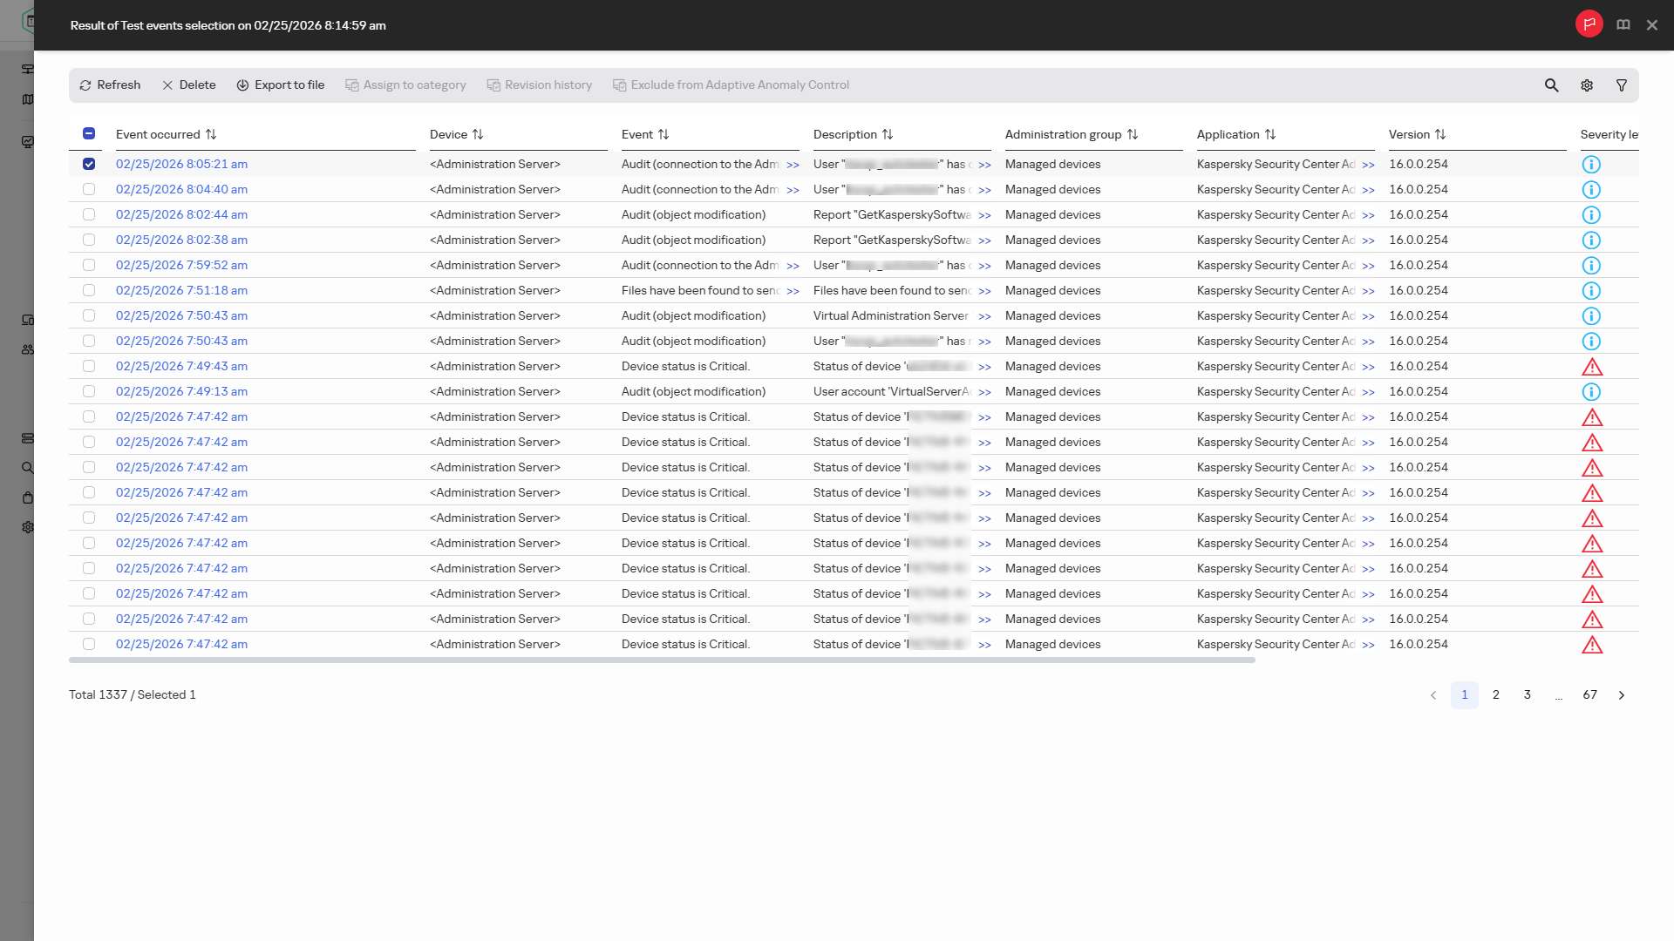
Task: Expand Application text of 8:04:40 am row
Action: (x=1368, y=190)
